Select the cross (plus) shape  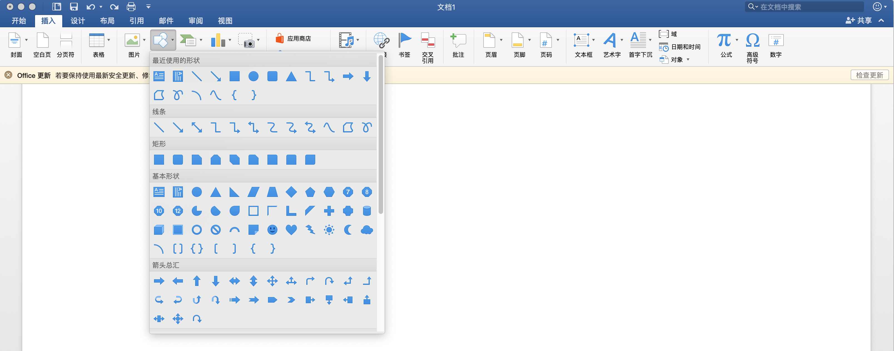329,211
